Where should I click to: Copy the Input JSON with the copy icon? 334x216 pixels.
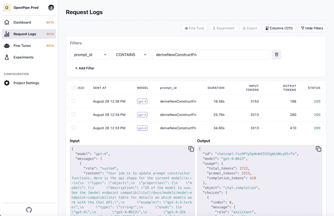tap(191, 148)
